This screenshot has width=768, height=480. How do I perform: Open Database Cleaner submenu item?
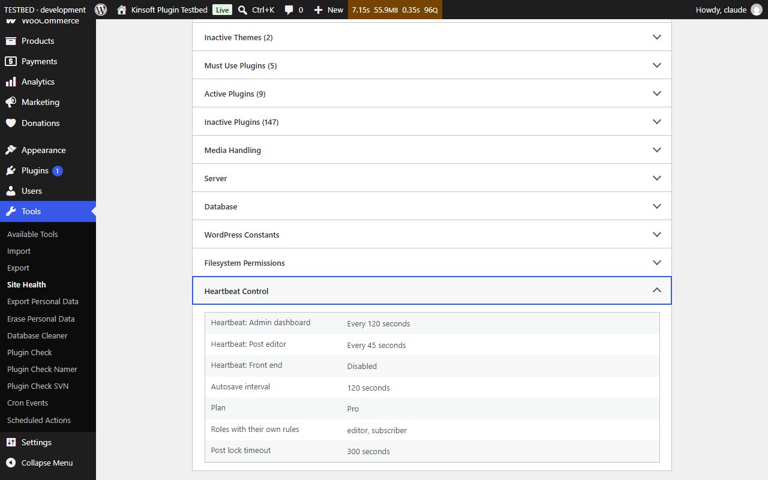tap(37, 335)
